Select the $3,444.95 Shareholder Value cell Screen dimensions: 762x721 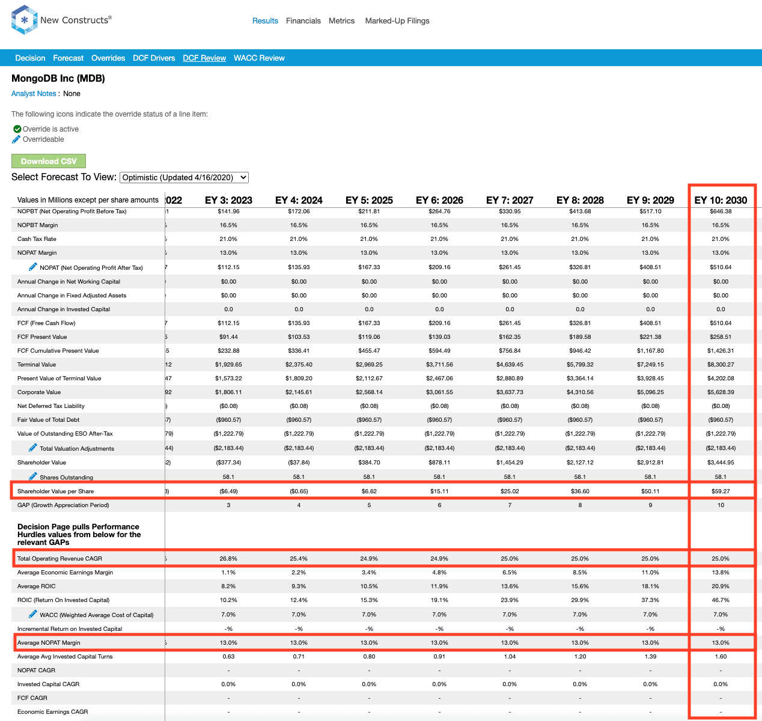[721, 463]
